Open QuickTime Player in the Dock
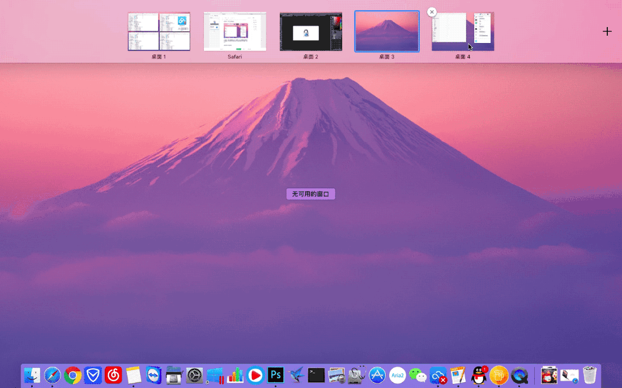The height and width of the screenshot is (388, 622). [519, 375]
